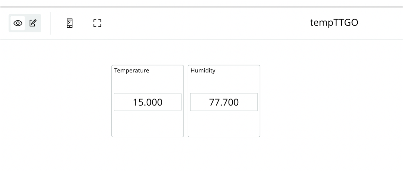Select the Humidity widget label
Image resolution: width=403 pixels, height=172 pixels.
point(203,71)
